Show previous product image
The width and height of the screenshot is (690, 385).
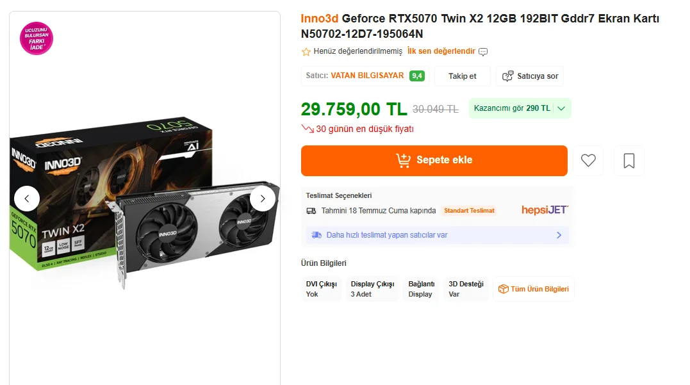click(x=27, y=199)
